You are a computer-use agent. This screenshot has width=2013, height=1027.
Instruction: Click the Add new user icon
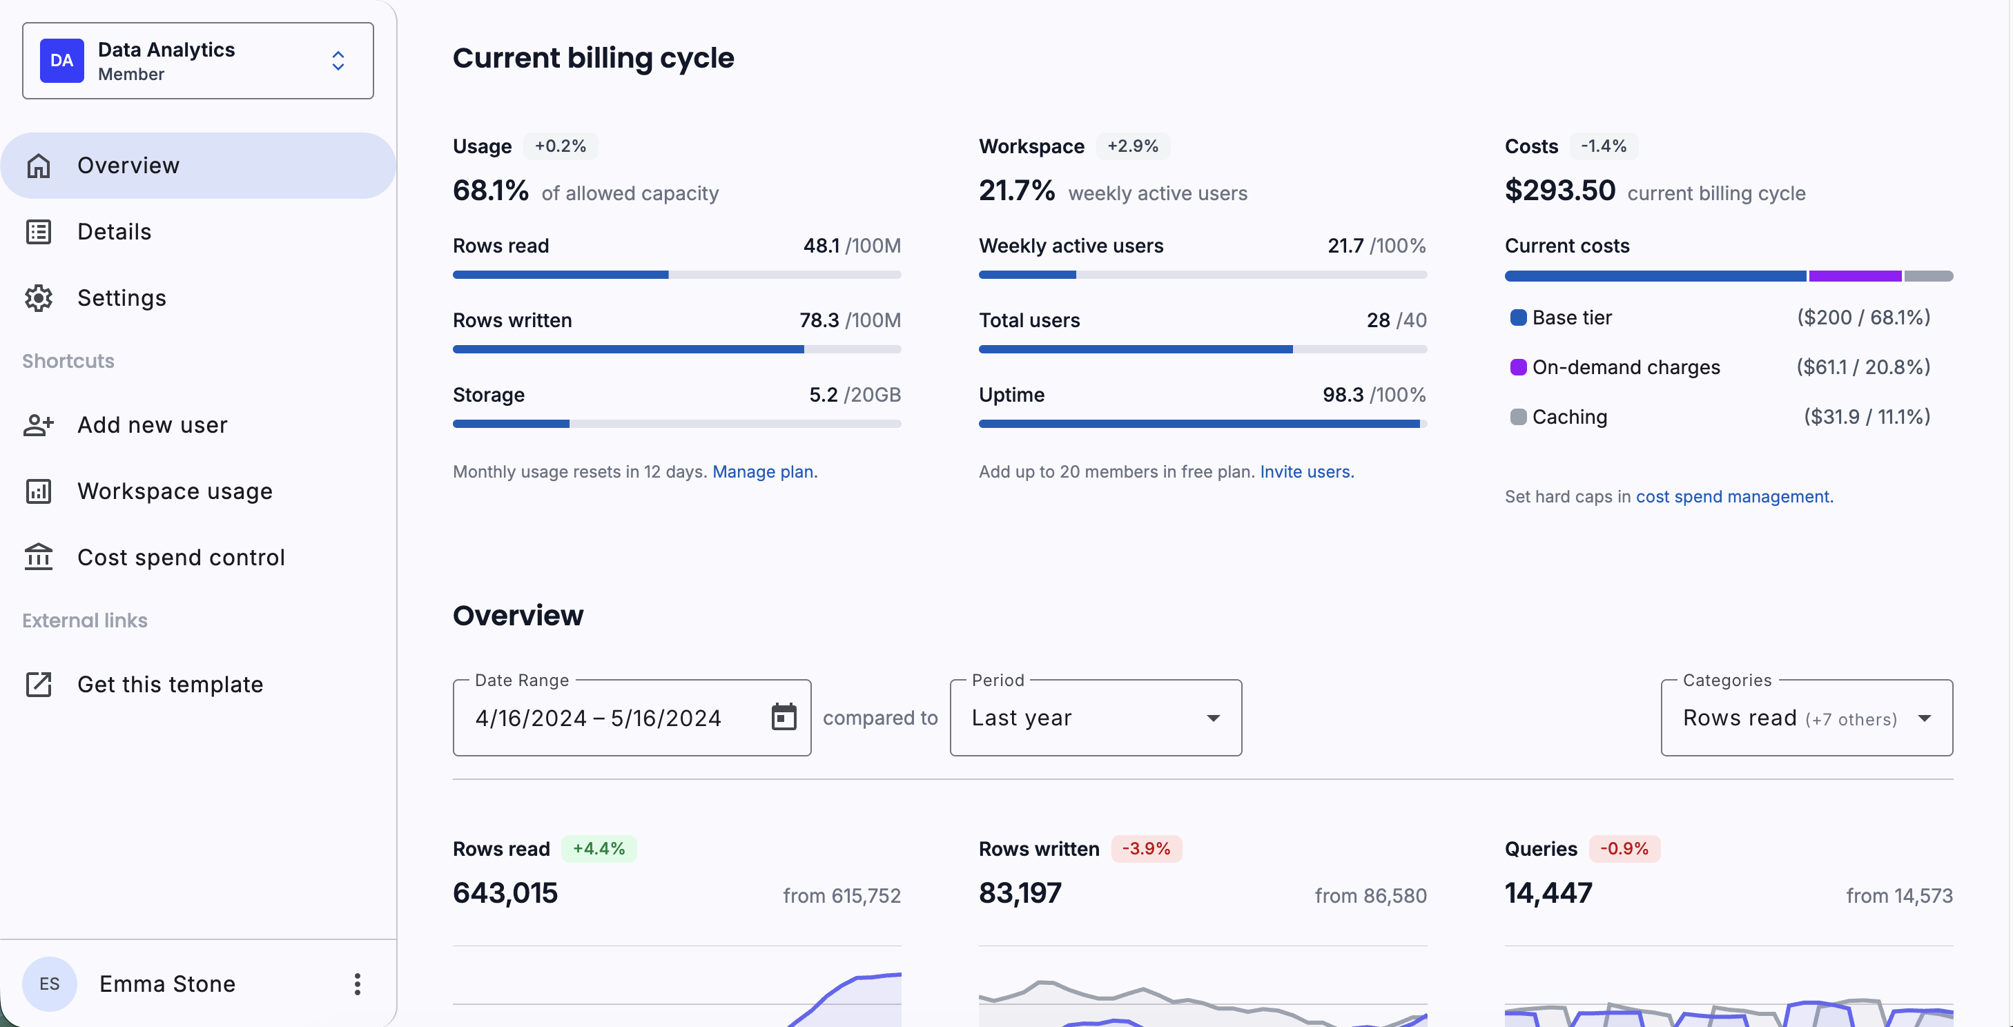(38, 425)
